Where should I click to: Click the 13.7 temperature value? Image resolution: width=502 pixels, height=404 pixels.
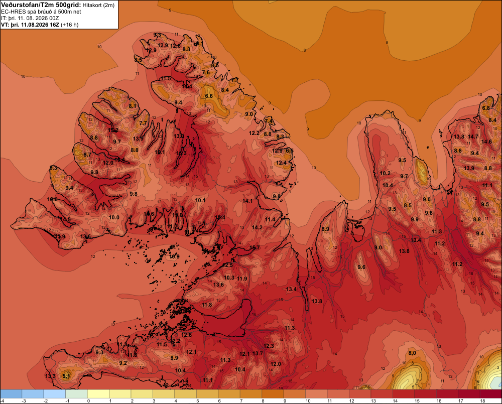[x=258, y=353]
